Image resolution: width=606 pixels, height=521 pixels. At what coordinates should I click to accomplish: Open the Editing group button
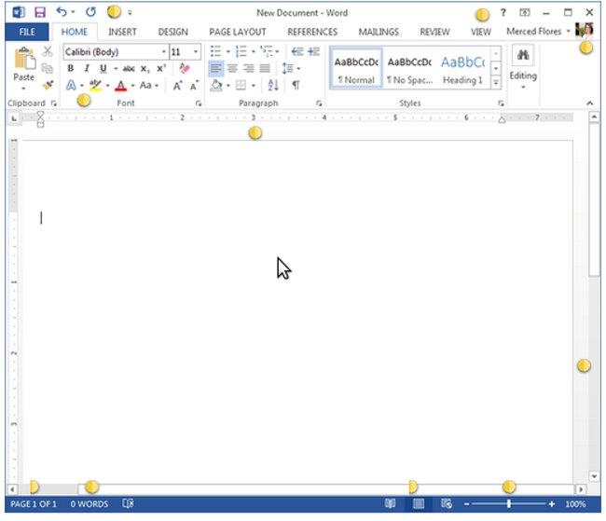(x=523, y=69)
